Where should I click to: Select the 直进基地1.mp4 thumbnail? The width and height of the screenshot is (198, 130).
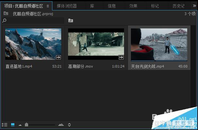click(x=33, y=44)
